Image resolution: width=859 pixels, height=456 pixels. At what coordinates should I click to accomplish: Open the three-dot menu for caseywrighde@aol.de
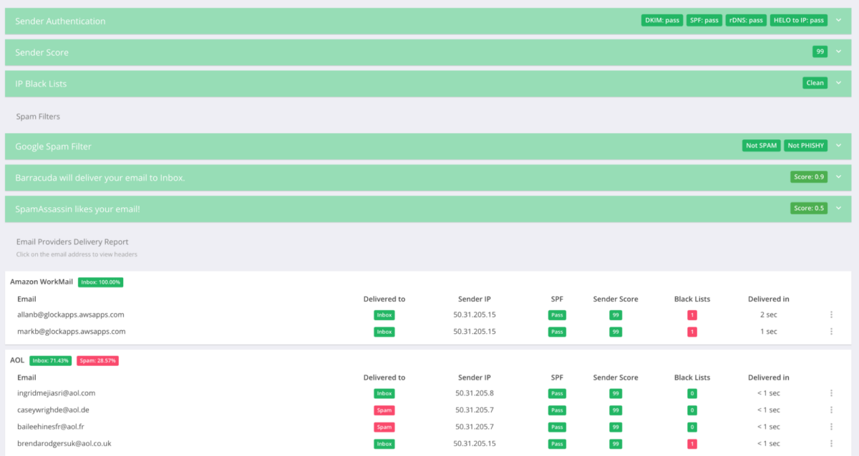(831, 410)
